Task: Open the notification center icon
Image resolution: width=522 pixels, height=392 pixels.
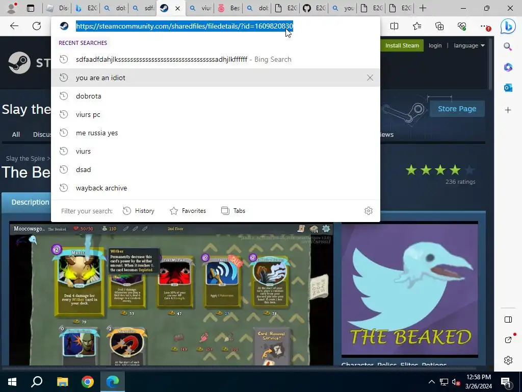Action: coord(506,382)
